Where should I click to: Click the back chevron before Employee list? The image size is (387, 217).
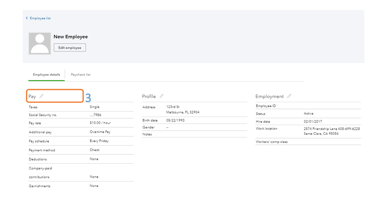point(27,18)
